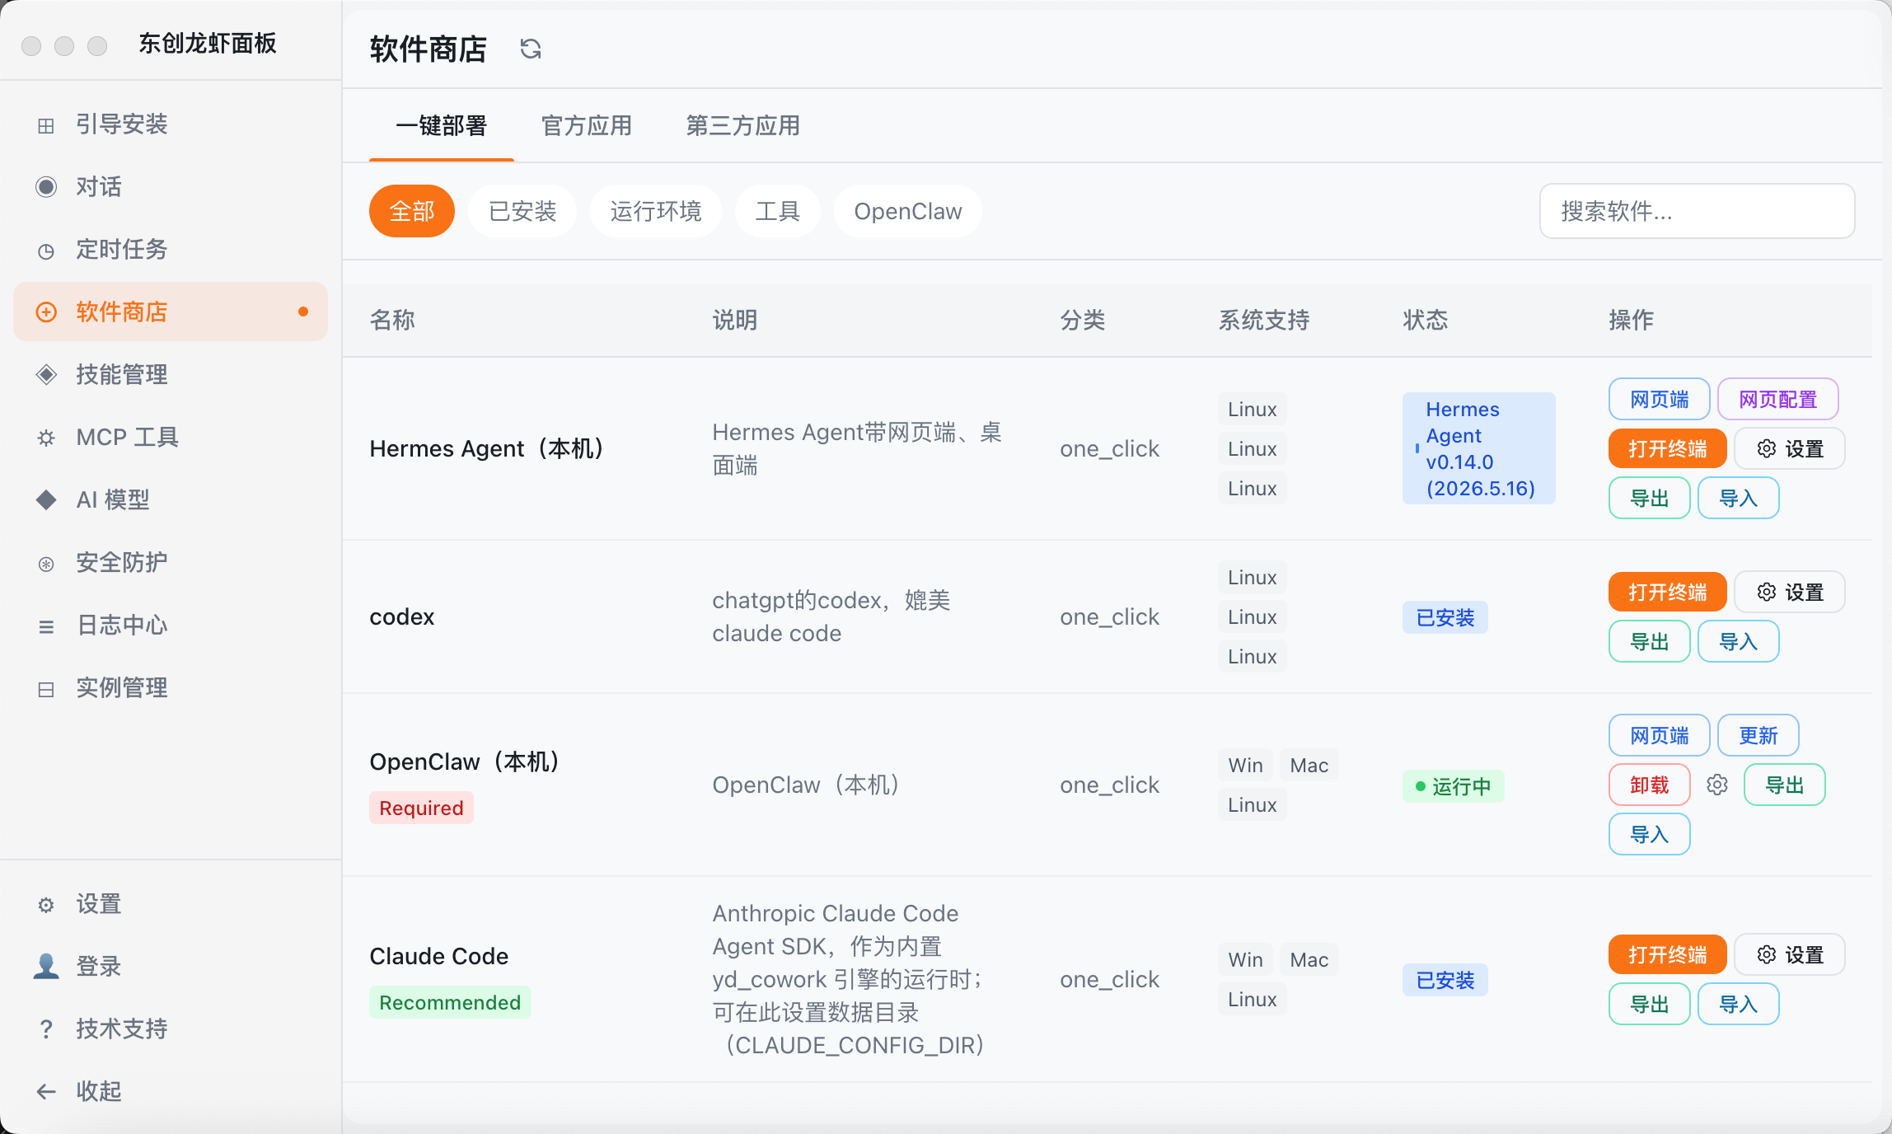Open 技能管理 label in the sidebar
Image resolution: width=1892 pixels, height=1134 pixels.
122,375
